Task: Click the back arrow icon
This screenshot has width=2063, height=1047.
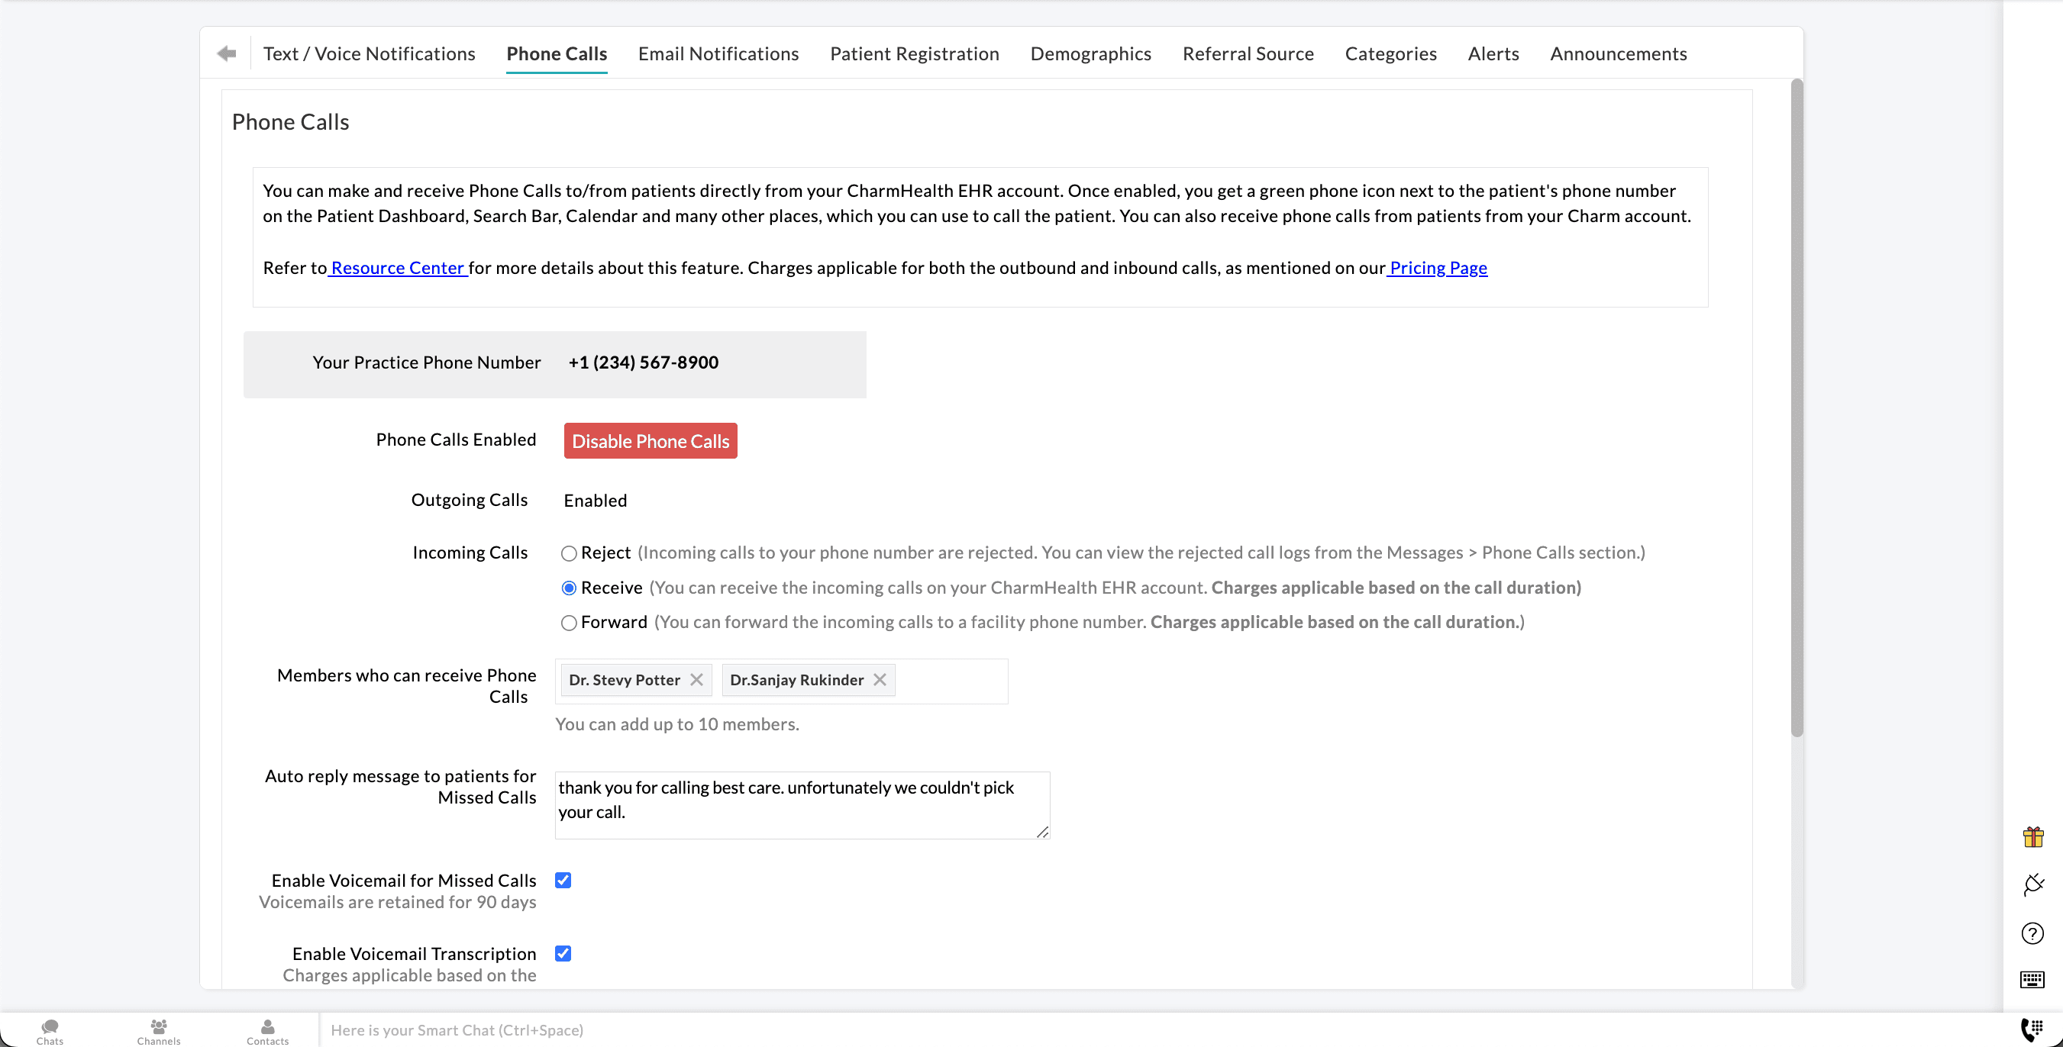Action: click(227, 53)
